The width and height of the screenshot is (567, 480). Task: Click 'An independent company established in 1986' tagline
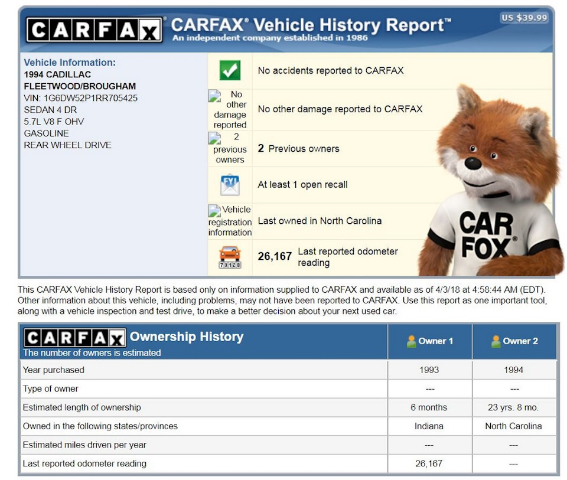[x=270, y=38]
